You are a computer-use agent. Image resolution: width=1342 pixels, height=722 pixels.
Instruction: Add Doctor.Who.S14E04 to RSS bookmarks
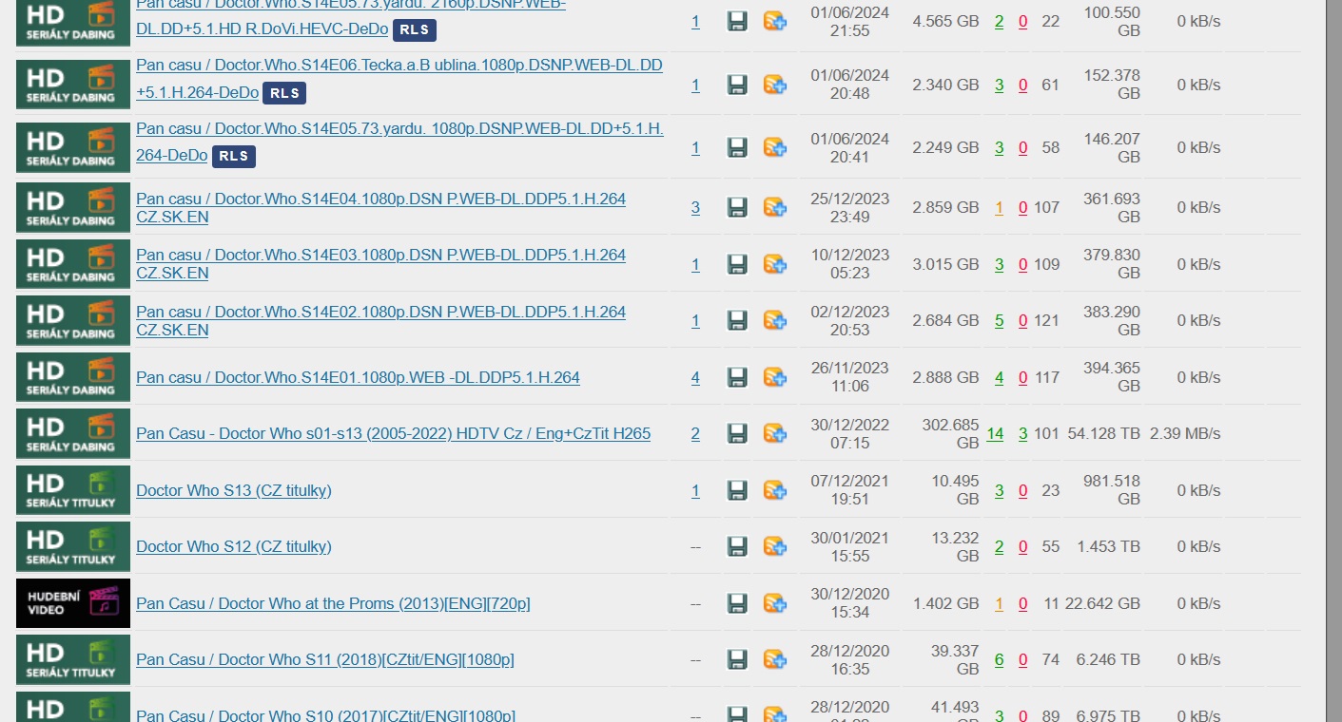click(775, 207)
